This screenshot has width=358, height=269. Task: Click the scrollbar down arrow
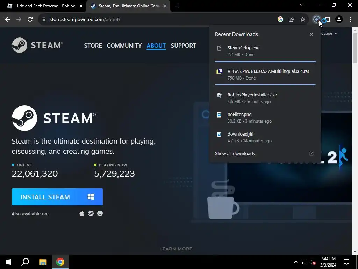click(355, 252)
